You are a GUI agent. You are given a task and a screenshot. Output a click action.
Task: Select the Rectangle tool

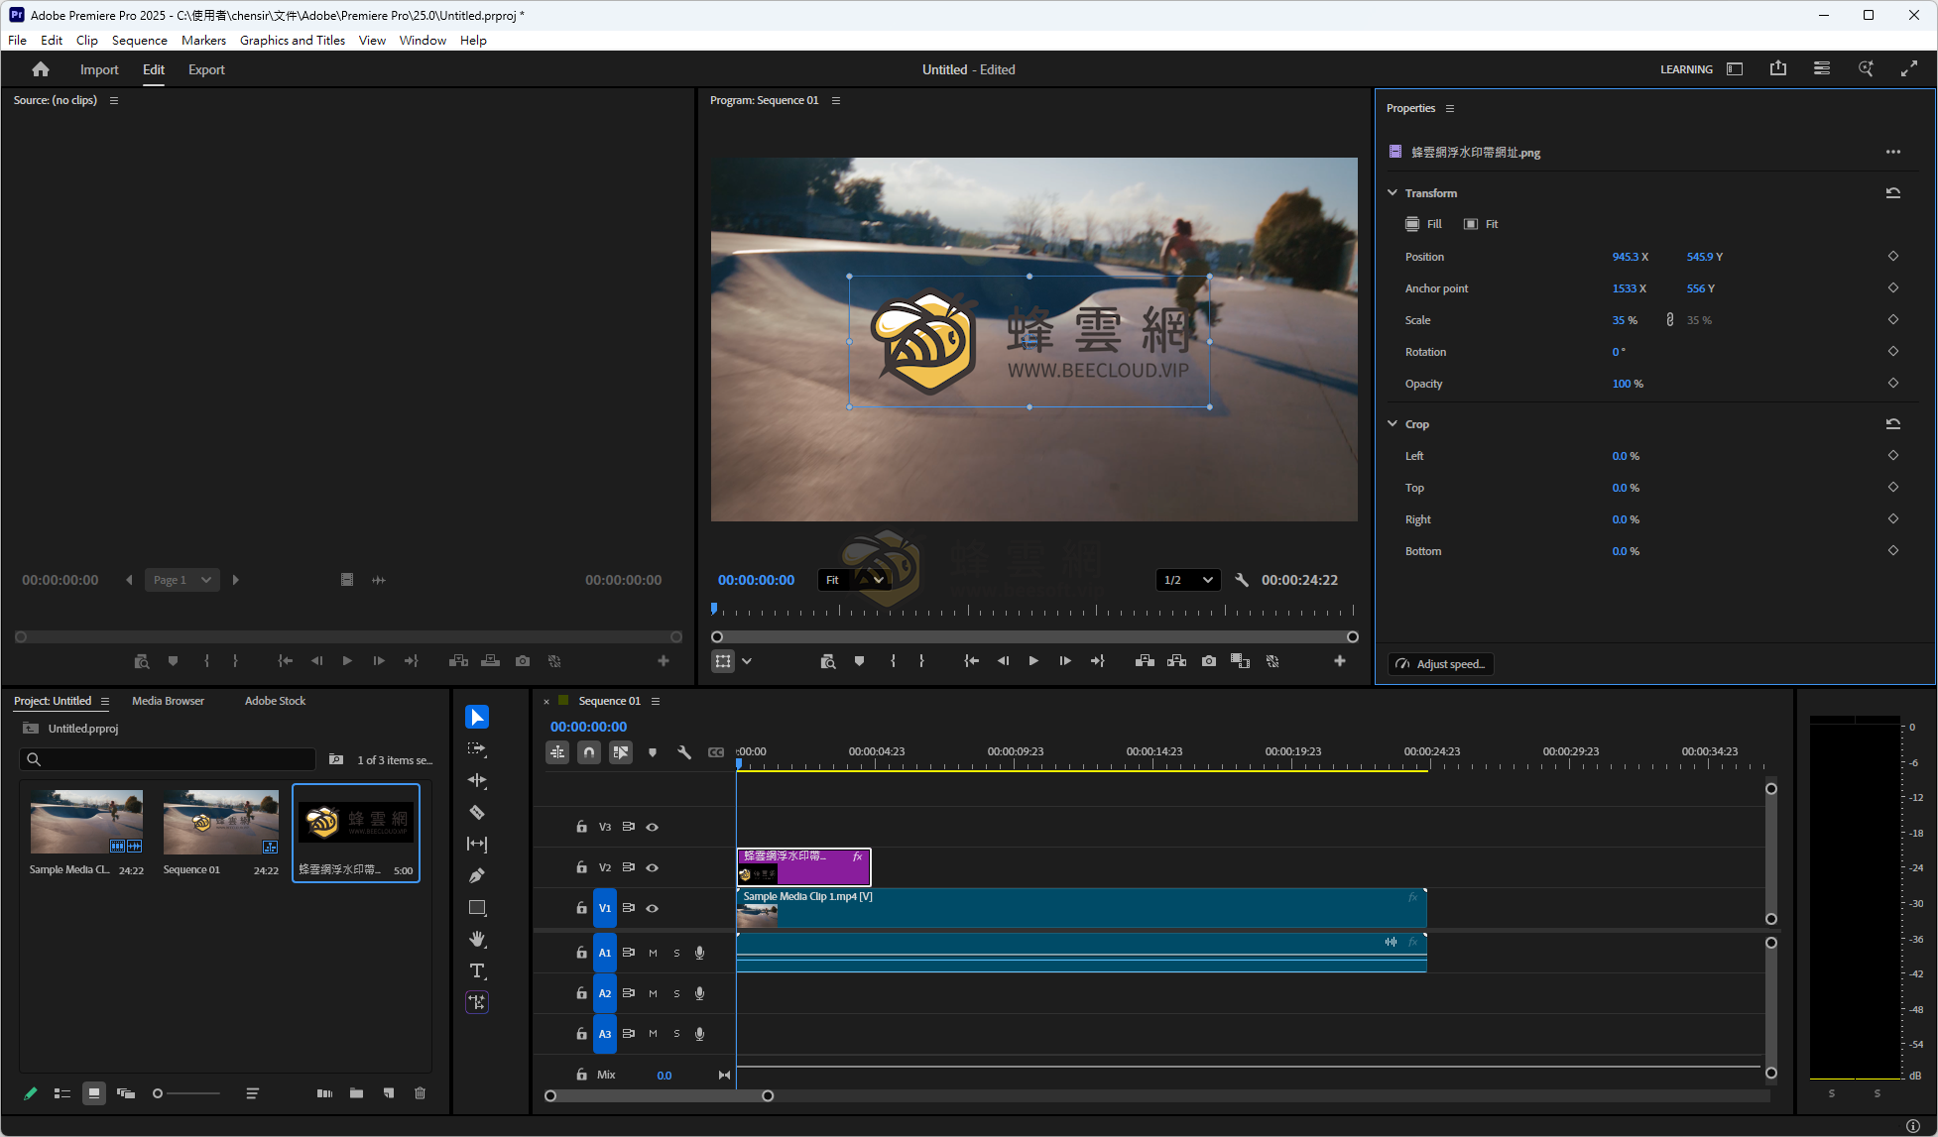coord(477,907)
